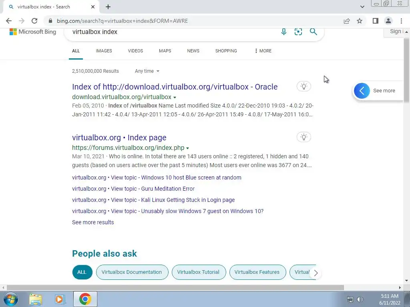Open File Explorer from taskbar
Viewport: 410px width, 307px height.
point(36,299)
